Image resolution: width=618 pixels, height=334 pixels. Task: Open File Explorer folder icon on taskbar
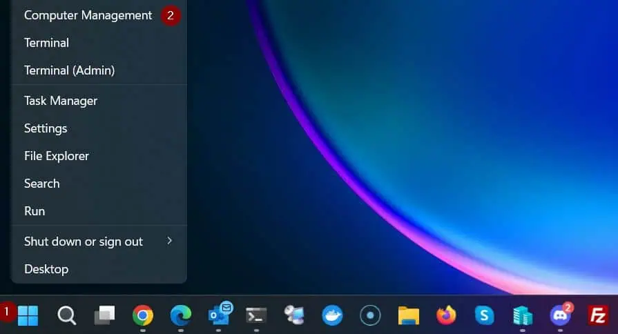[408, 315]
